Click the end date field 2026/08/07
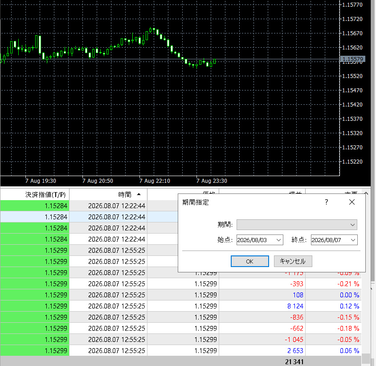376x366 pixels. 330,240
